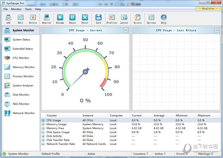
Task: Select the Disk Transfer Rate counter row
Action: [x=131, y=140]
